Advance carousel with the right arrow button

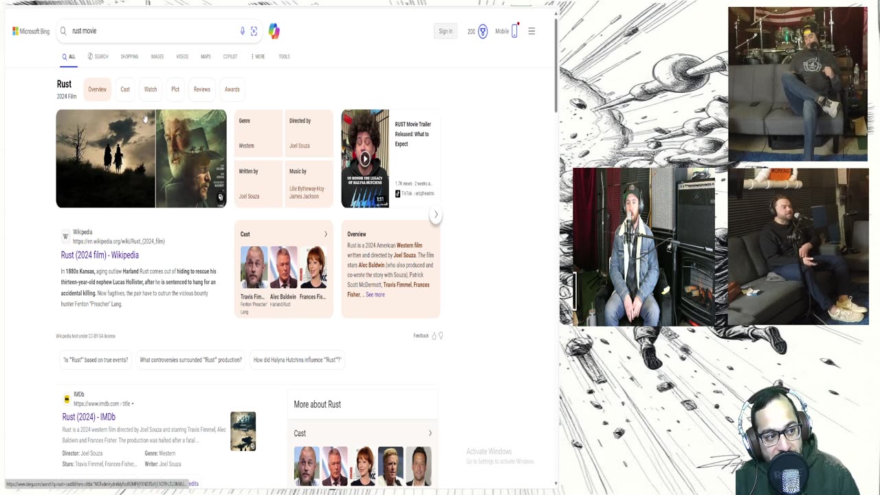pyautogui.click(x=435, y=214)
